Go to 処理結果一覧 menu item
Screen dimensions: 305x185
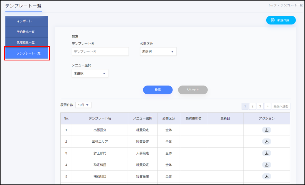(27, 43)
